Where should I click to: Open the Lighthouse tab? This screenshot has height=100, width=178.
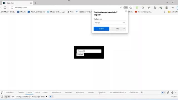click(102, 92)
